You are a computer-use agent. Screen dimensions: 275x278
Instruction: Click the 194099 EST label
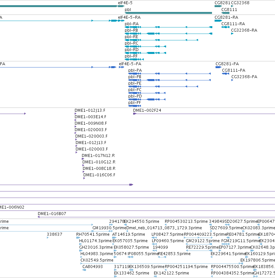click(160, 247)
